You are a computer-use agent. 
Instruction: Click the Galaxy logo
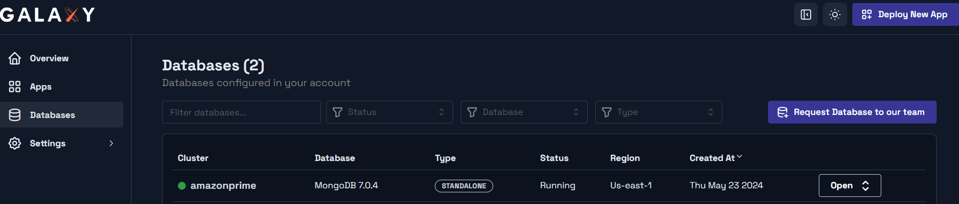47,15
